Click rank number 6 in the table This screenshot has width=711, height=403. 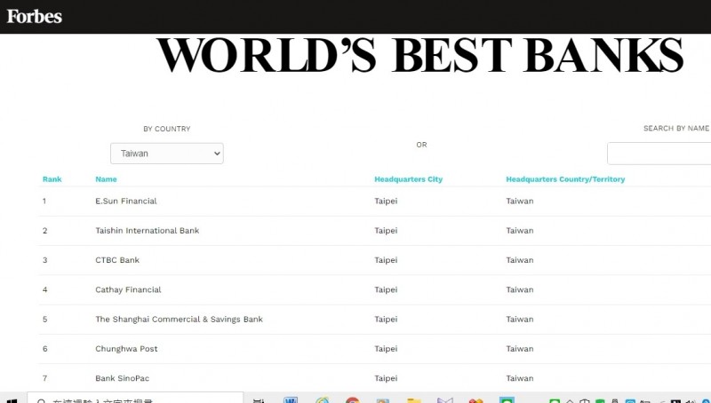click(45, 349)
